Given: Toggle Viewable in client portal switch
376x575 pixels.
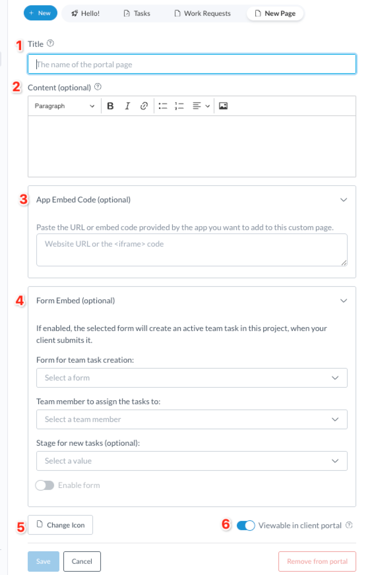Looking at the screenshot, I should coord(246,525).
